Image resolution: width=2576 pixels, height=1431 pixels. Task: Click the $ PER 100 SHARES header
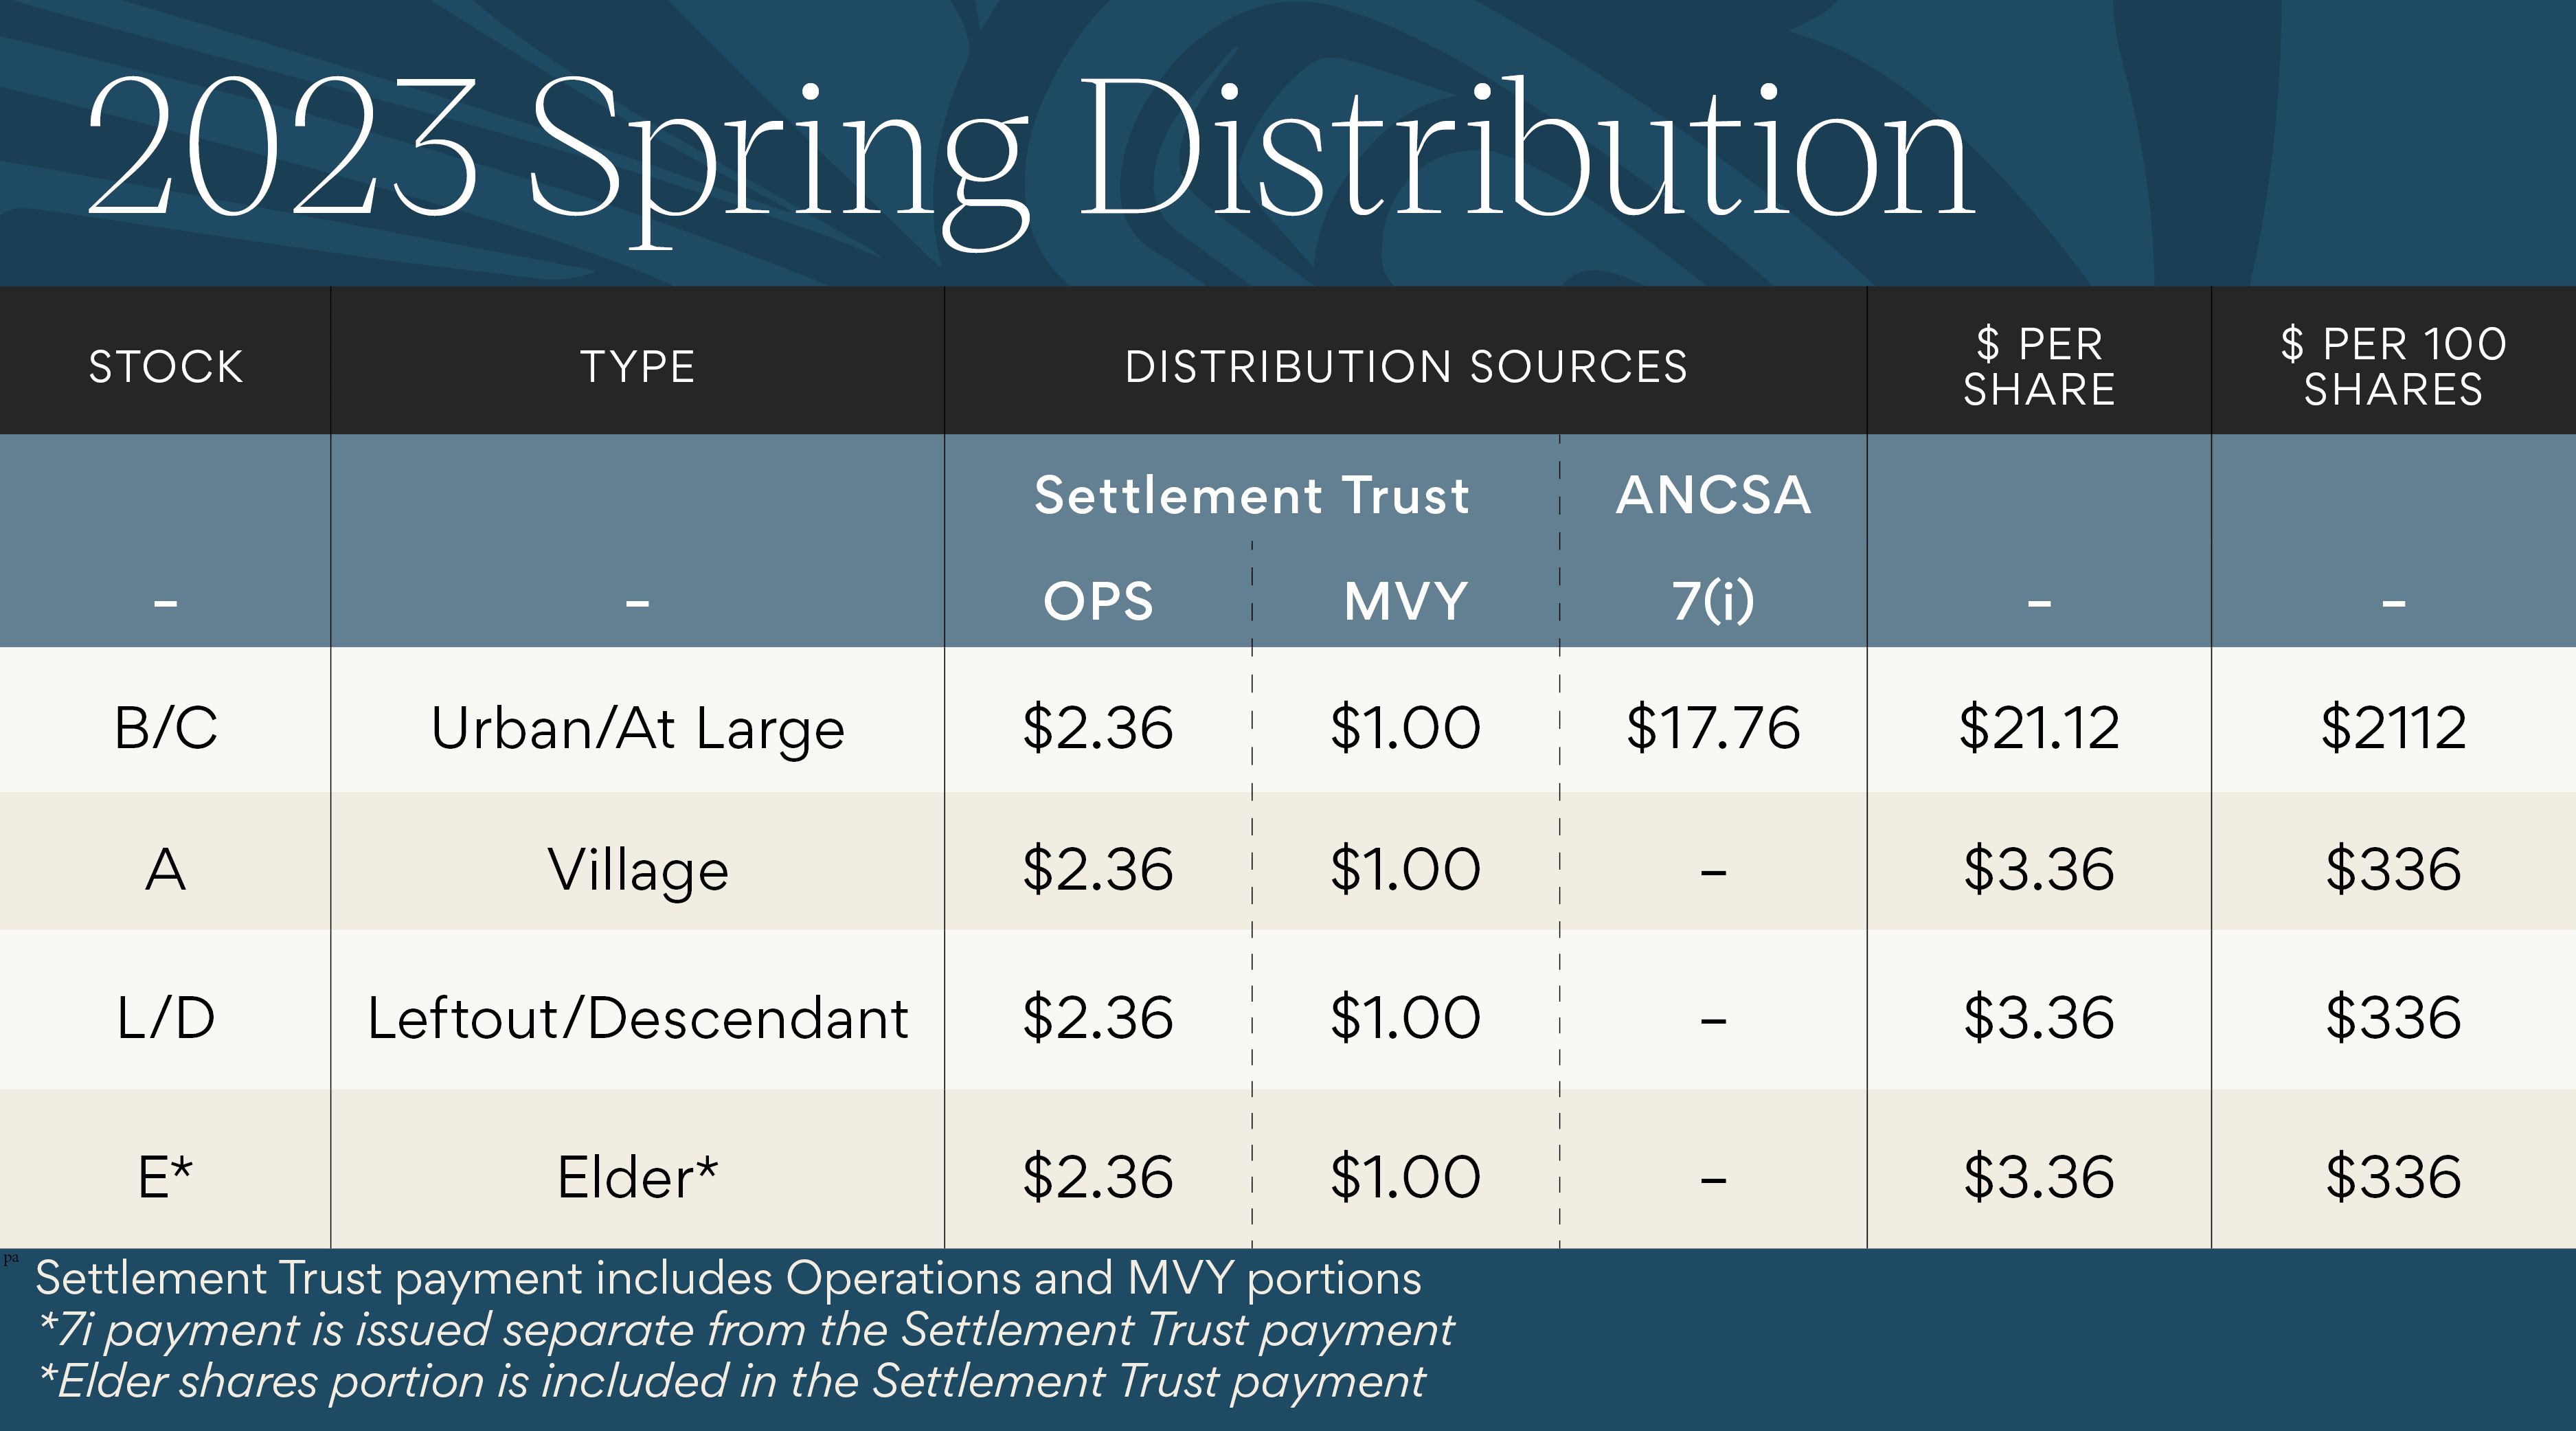pyautogui.click(x=2393, y=366)
